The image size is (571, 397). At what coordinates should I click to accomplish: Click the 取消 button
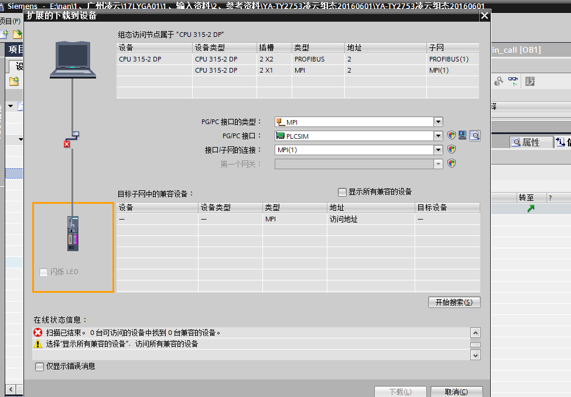[x=456, y=392]
